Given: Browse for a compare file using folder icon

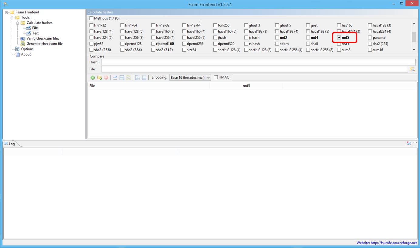Looking at the screenshot, I should tap(412, 69).
